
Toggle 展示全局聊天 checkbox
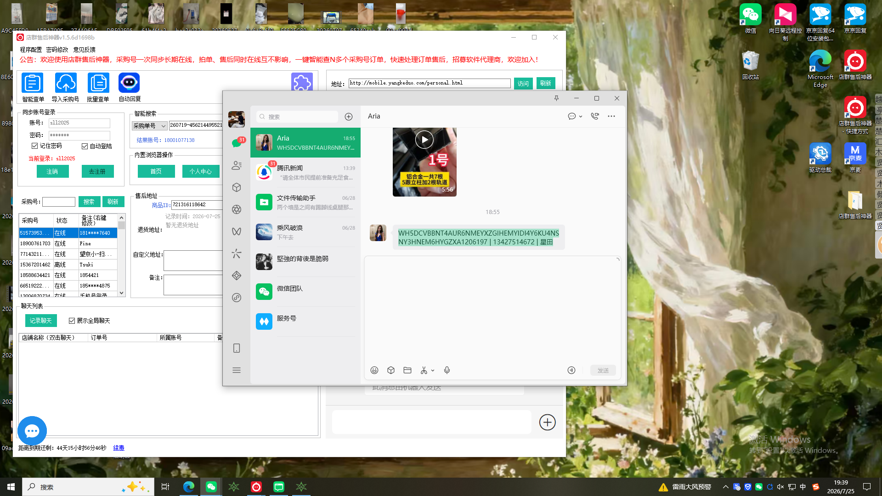pos(72,321)
